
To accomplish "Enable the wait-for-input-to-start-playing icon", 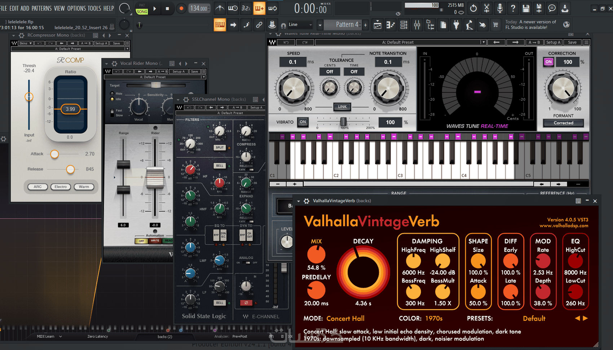I will [x=233, y=8].
